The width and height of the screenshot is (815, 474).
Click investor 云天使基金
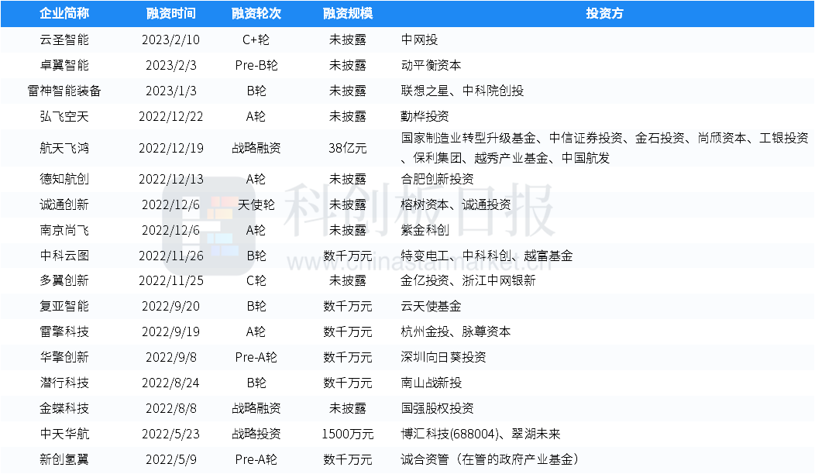click(432, 306)
